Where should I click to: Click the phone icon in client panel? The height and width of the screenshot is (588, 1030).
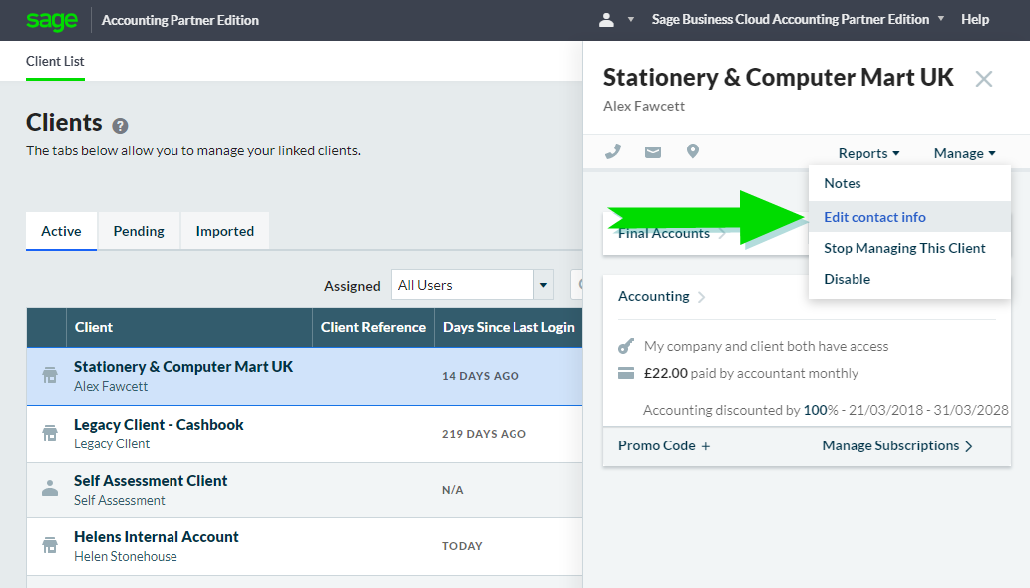tap(613, 152)
